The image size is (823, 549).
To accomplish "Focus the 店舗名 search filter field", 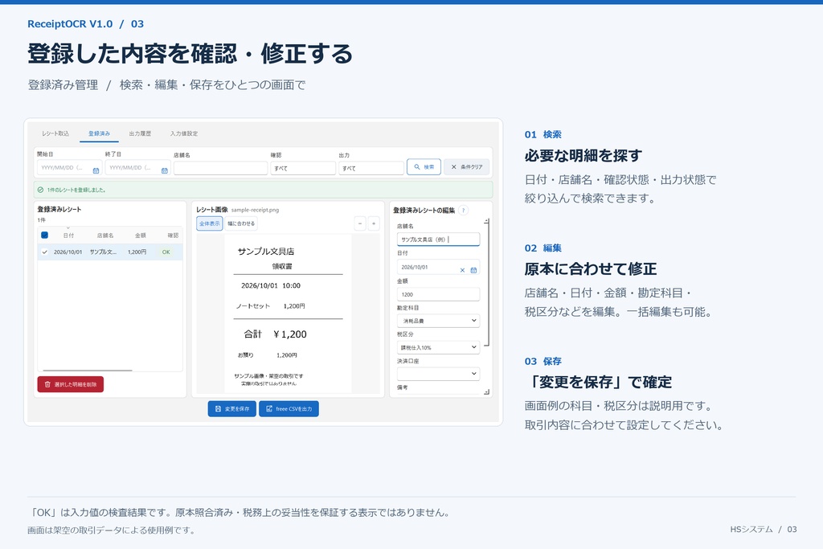I will tap(220, 168).
